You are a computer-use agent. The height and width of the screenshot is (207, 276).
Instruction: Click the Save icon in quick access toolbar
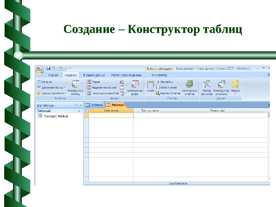[48, 68]
